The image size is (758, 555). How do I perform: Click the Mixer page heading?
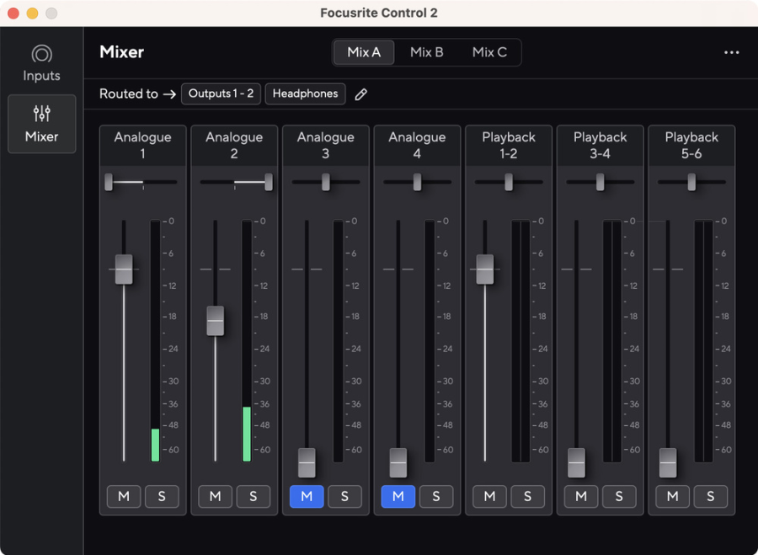click(x=121, y=51)
